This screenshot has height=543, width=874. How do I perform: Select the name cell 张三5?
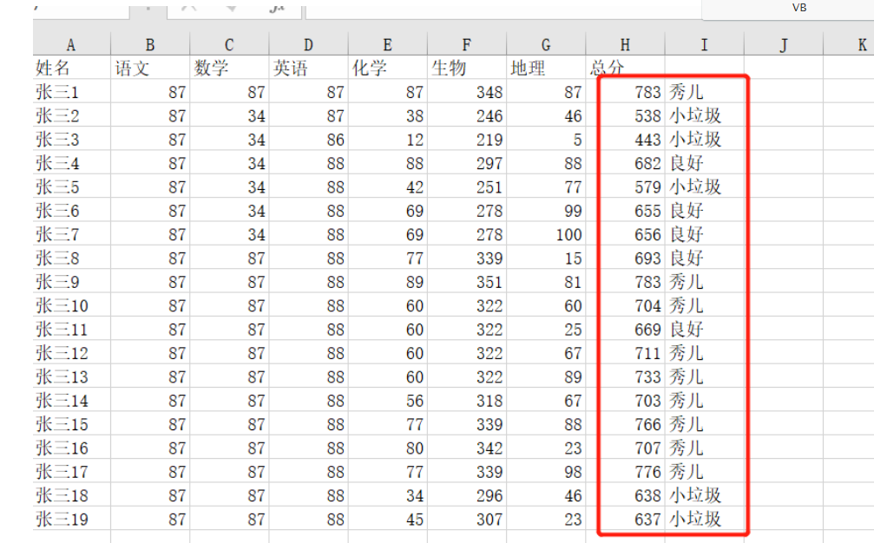pos(72,186)
